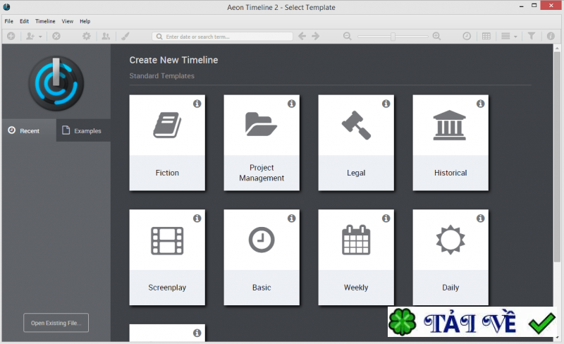Select the Screenplay template
Viewport: 564px width, 344px height.
[167, 257]
